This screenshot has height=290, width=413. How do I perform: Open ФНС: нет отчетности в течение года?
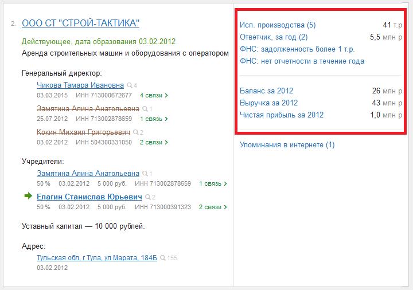coord(302,61)
